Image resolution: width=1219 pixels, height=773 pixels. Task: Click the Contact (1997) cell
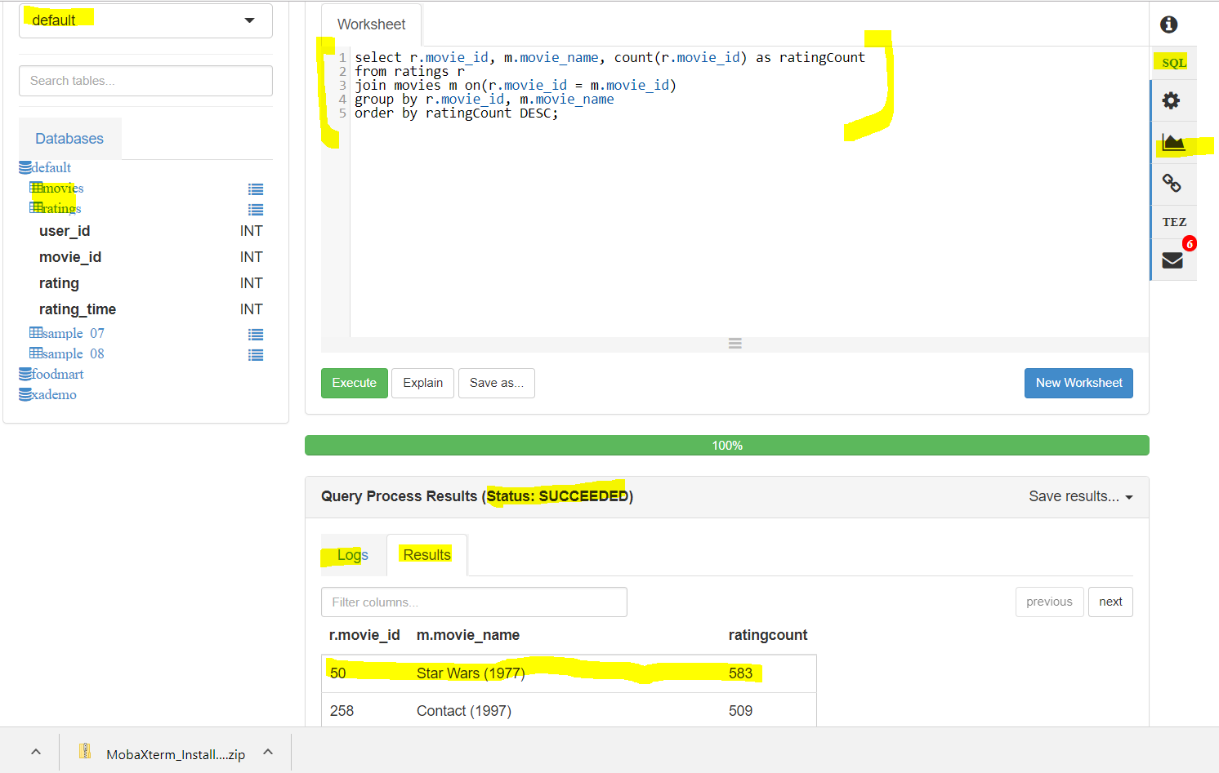click(x=464, y=711)
